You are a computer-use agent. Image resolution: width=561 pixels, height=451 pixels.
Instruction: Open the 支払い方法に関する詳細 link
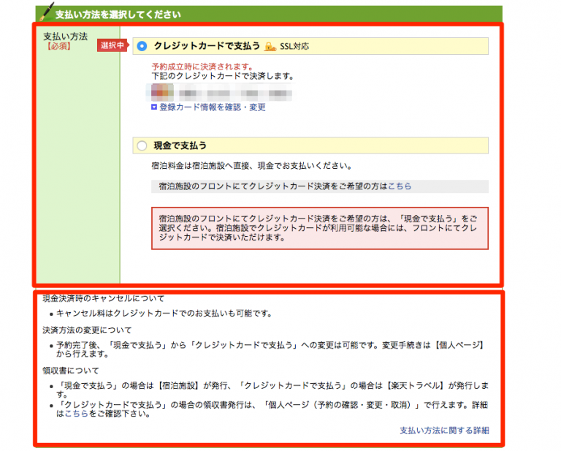[x=444, y=431]
